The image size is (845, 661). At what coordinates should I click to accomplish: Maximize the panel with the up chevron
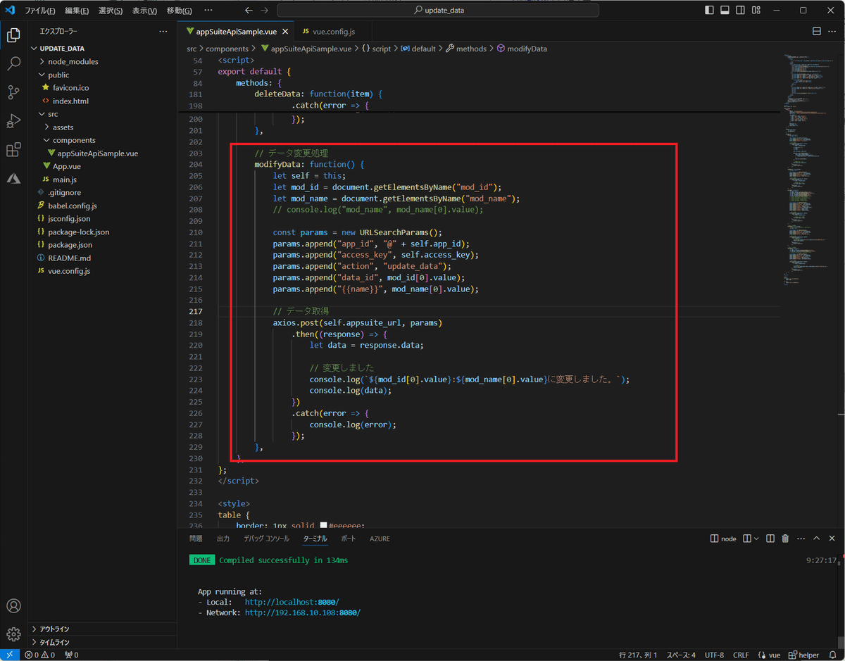(x=816, y=539)
